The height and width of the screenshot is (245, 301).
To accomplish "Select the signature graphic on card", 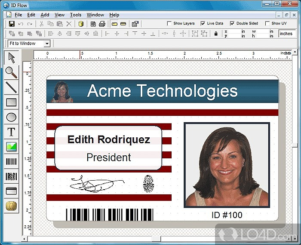I will [x=97, y=184].
